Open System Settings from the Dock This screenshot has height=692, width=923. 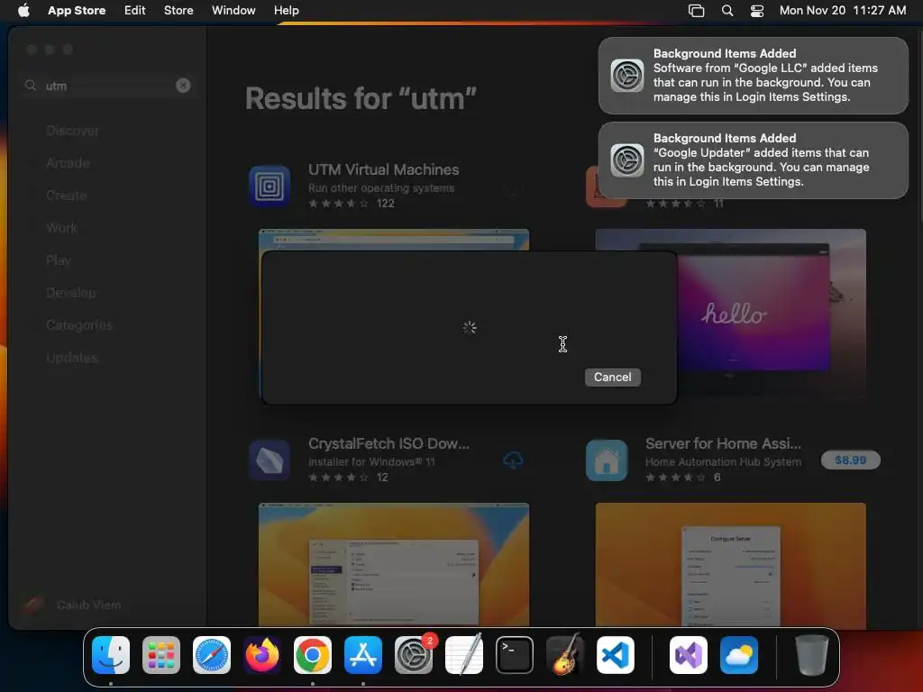tap(413, 655)
